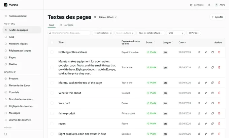Go to Tableau de bord in sidebar
229x138 pixels.
(x=22, y=16)
